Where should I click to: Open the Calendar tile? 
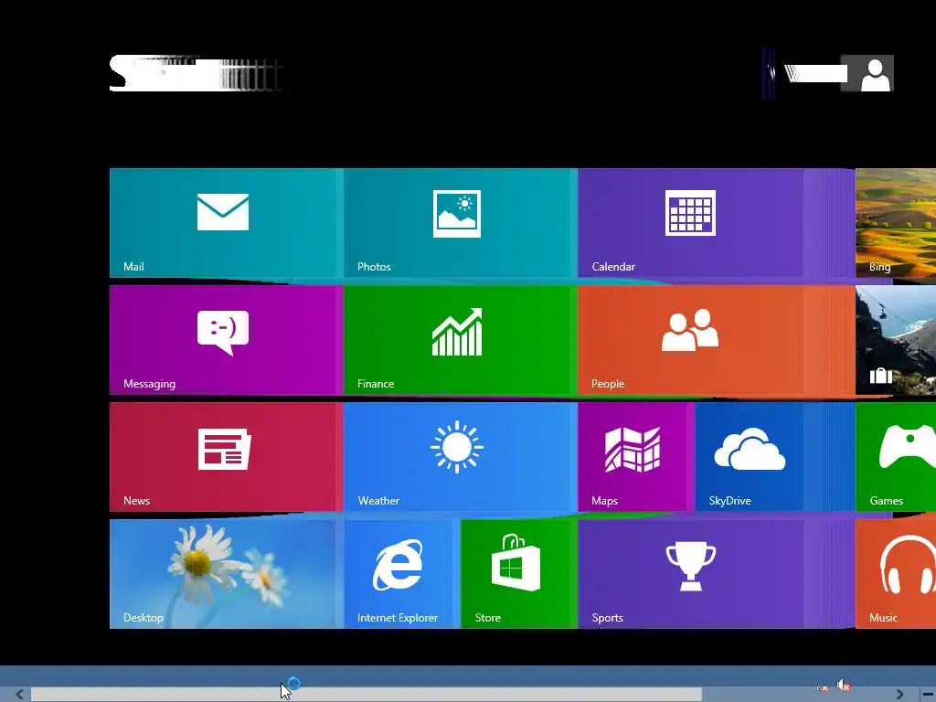coord(691,223)
